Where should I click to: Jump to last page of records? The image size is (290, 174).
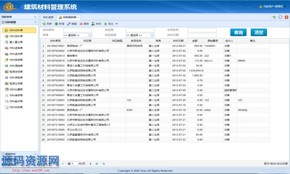coord(97,164)
